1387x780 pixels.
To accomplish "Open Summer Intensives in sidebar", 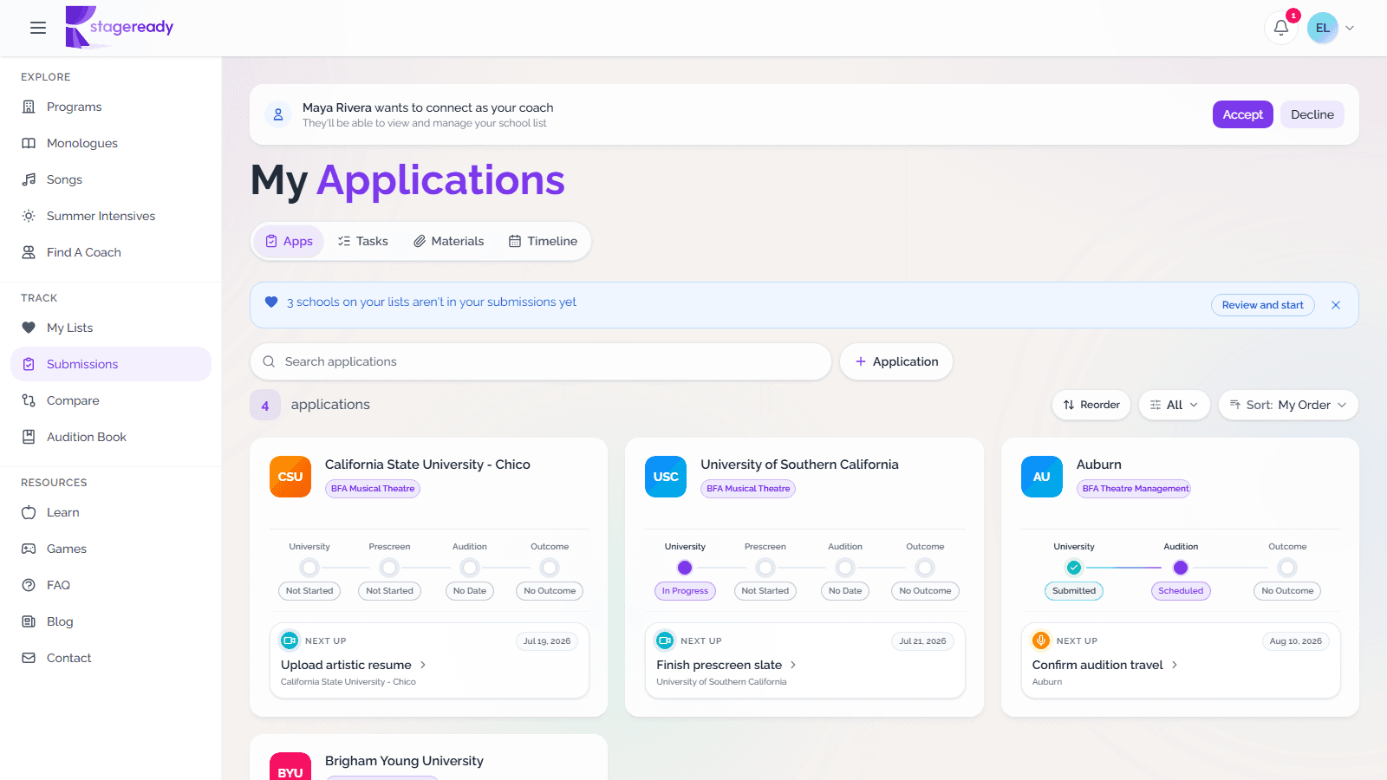I will 111,216.
